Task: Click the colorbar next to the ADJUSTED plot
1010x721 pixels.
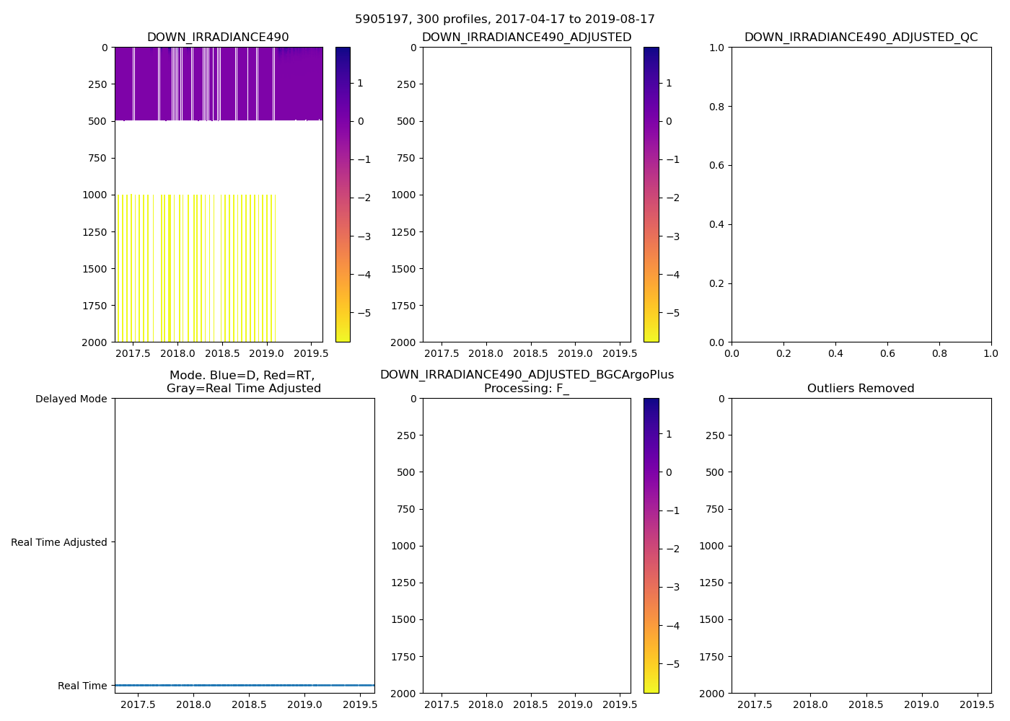Action: (651, 195)
